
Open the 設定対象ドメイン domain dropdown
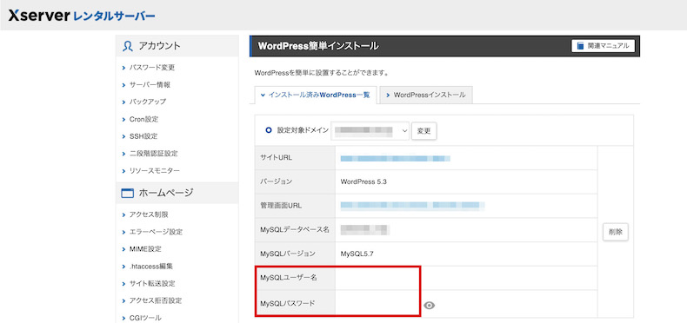pyautogui.click(x=370, y=130)
